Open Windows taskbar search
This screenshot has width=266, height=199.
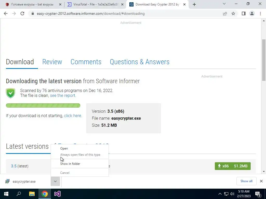point(19,194)
